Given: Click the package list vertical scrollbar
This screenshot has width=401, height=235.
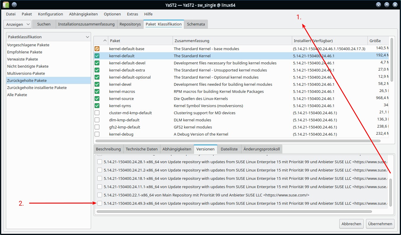Looking at the screenshot, I should point(392,59).
